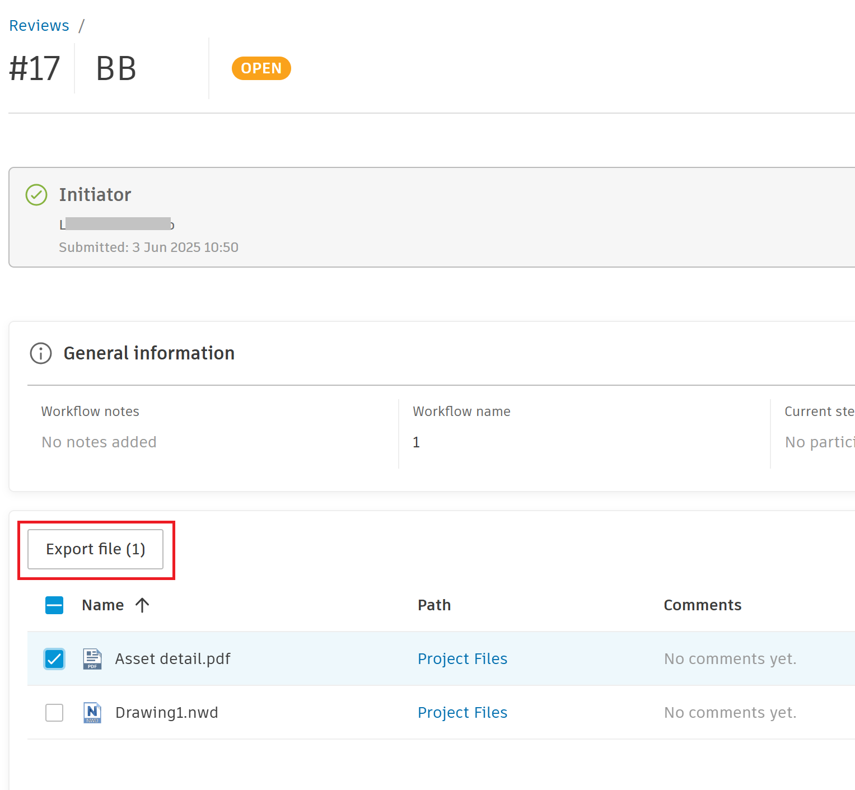The image size is (855, 790).
Task: Click the Submitted: 3 Jun 2025 10:50 text
Action: tap(149, 247)
